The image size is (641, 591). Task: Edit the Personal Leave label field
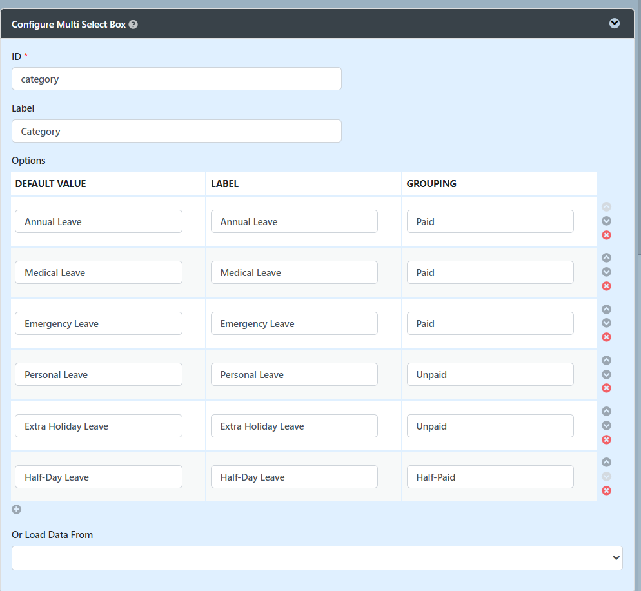tap(294, 375)
